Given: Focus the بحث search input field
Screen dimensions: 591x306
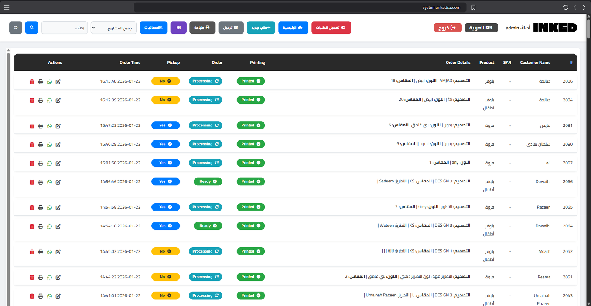Looking at the screenshot, I should point(64,28).
